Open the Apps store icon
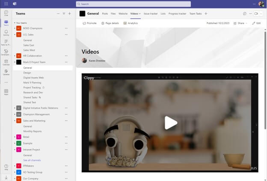Viewport: 267px width, 181px height. pyautogui.click(x=6, y=92)
